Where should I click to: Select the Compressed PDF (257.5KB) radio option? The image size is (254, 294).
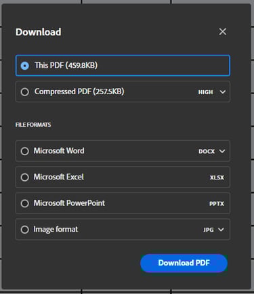25,92
